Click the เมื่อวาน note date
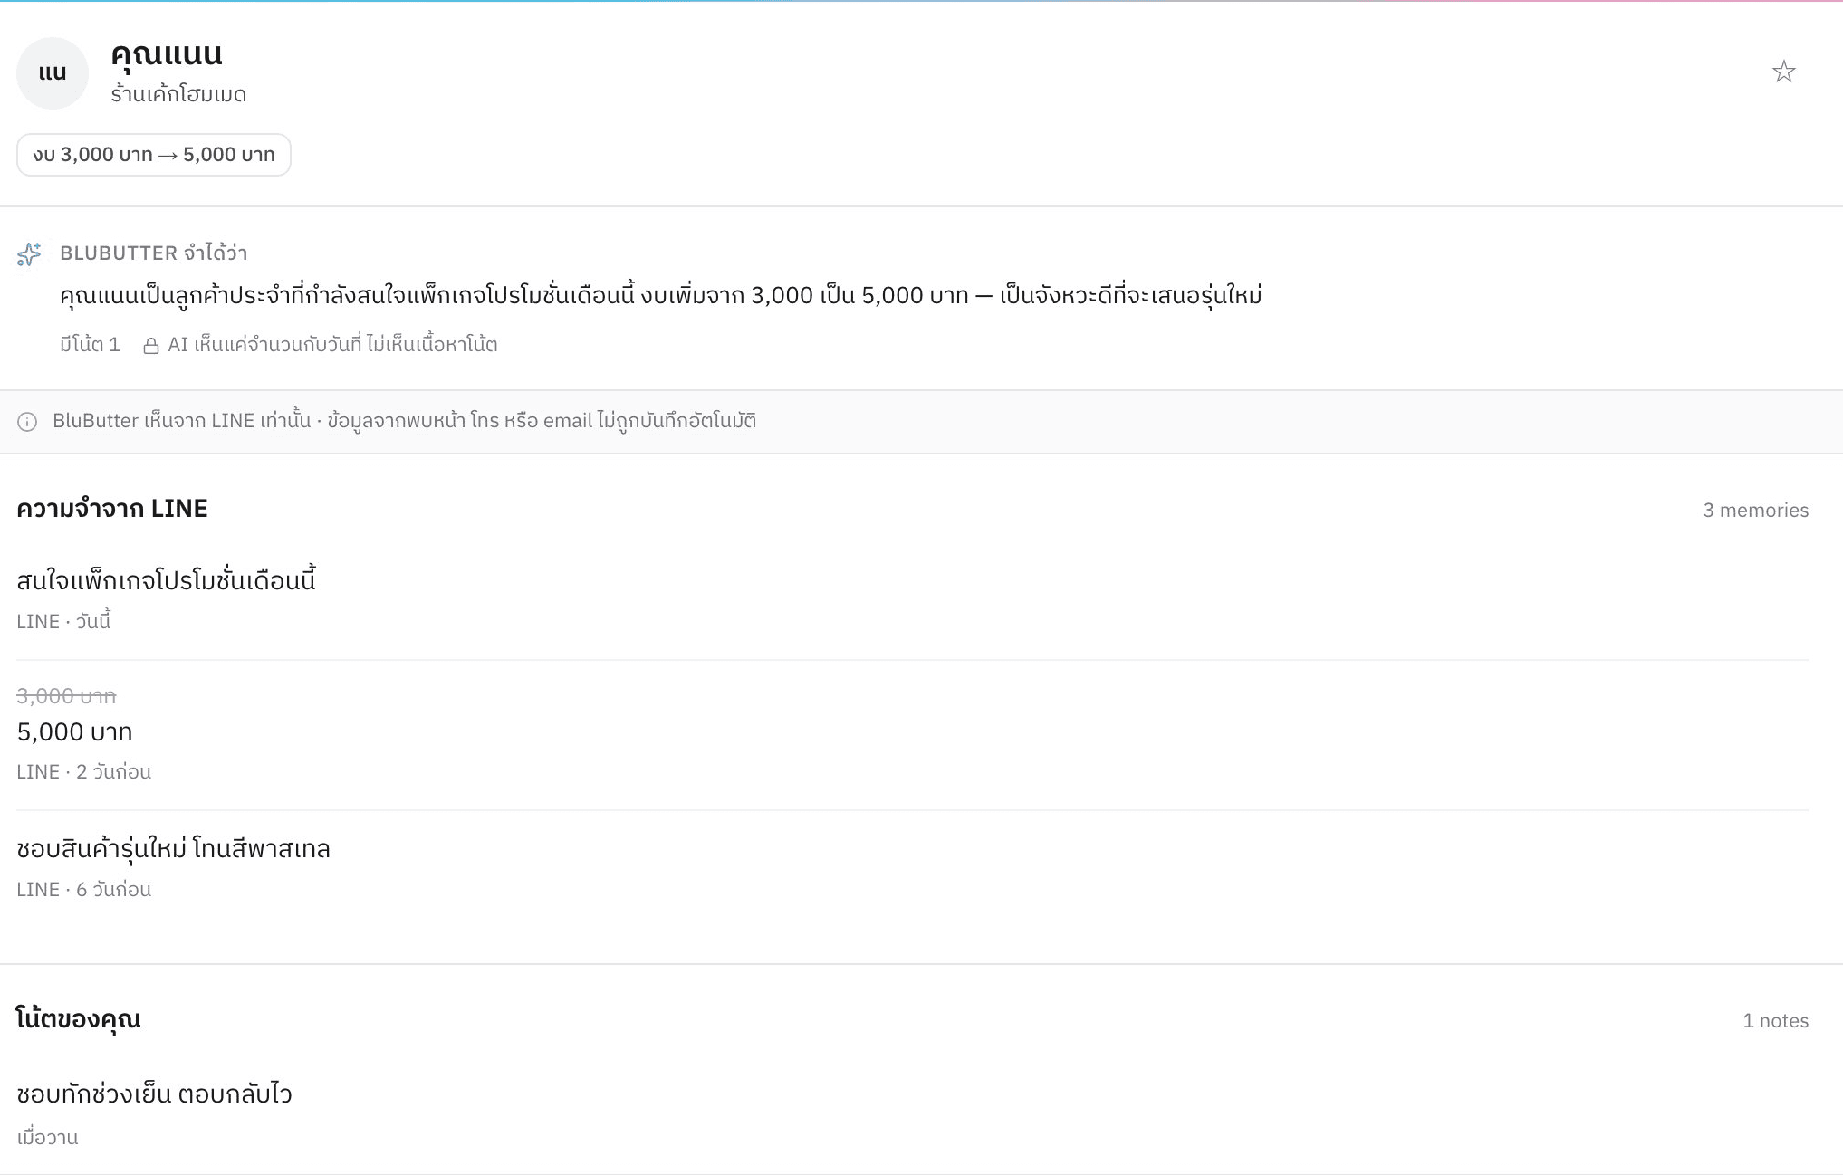 pyautogui.click(x=47, y=1138)
